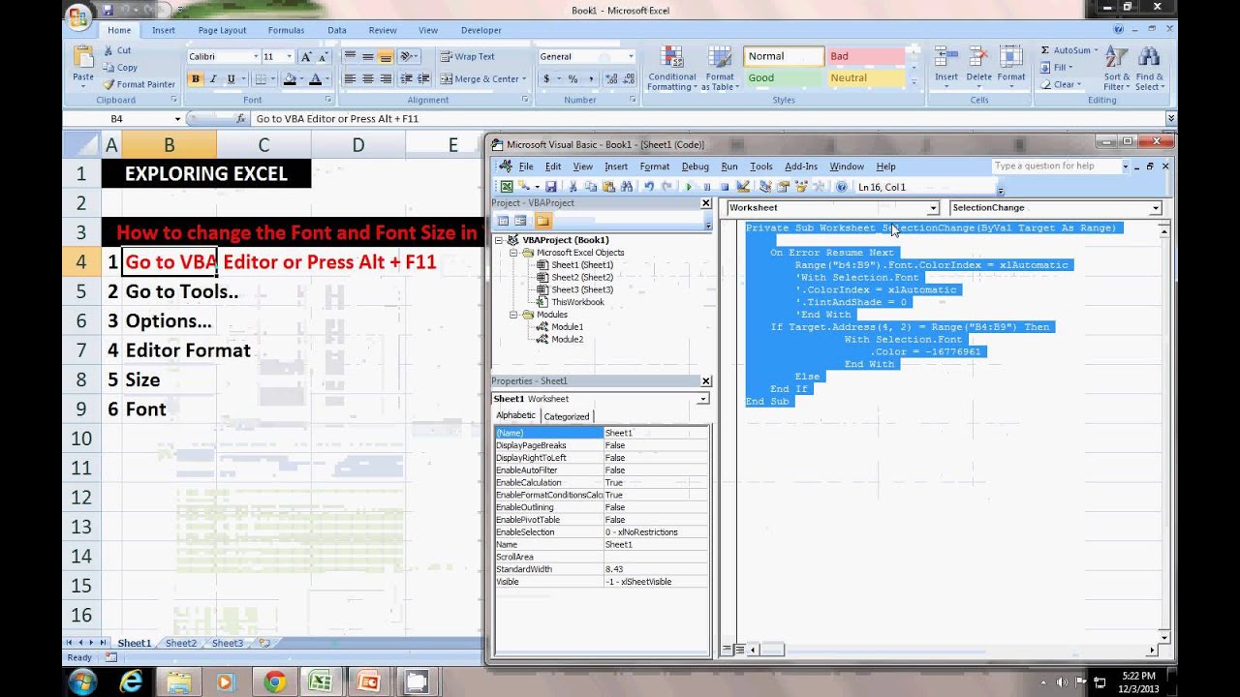This screenshot has height=697, width=1240.
Task: Save the VBA project with the disk icon
Action: point(551,187)
